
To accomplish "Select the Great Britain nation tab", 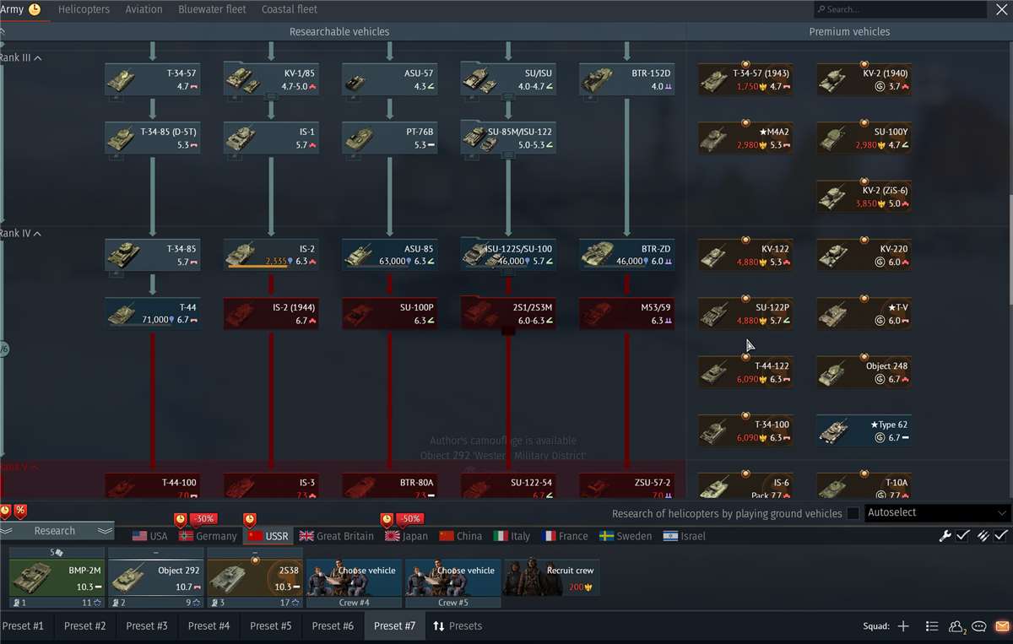I will [x=336, y=536].
